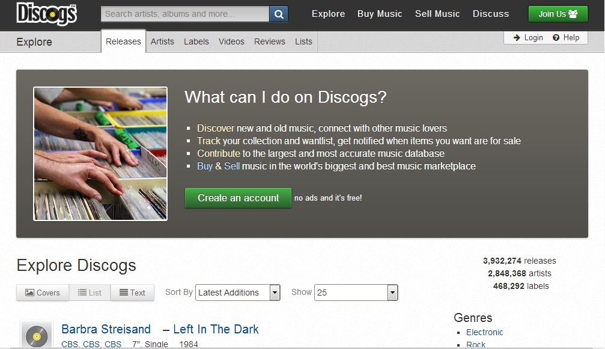Screen dimensions: 605x349
Task: Click the Create an account button
Action: click(x=238, y=198)
